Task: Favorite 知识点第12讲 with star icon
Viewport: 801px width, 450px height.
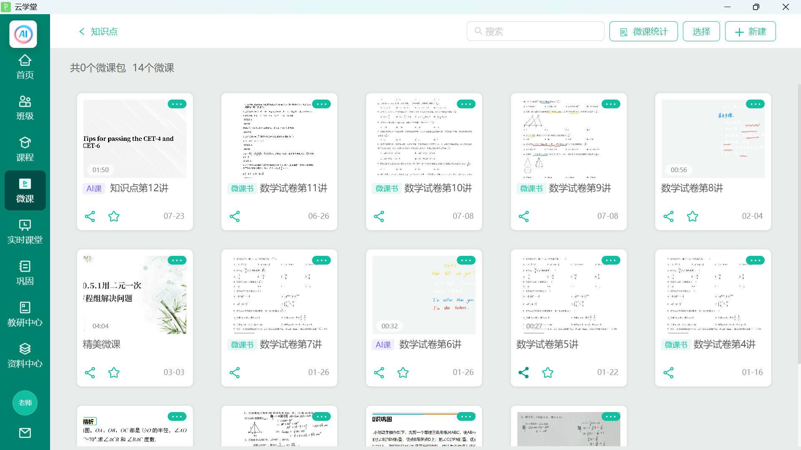Action: click(114, 216)
